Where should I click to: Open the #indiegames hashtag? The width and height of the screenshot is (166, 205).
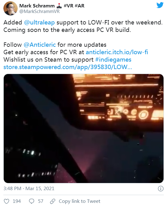pos(113,60)
